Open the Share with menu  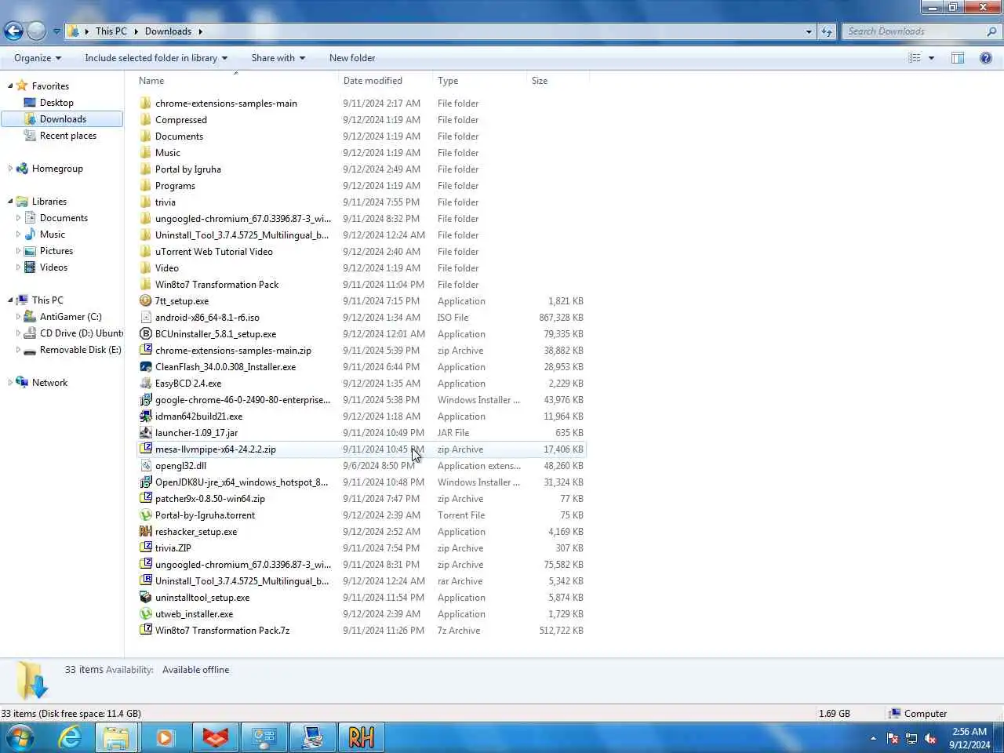coord(278,58)
